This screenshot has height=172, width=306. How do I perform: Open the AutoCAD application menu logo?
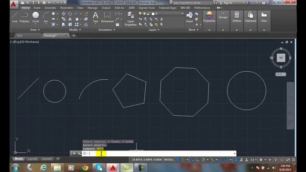(x=14, y=4)
